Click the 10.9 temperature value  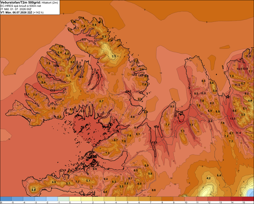[x=156, y=127]
